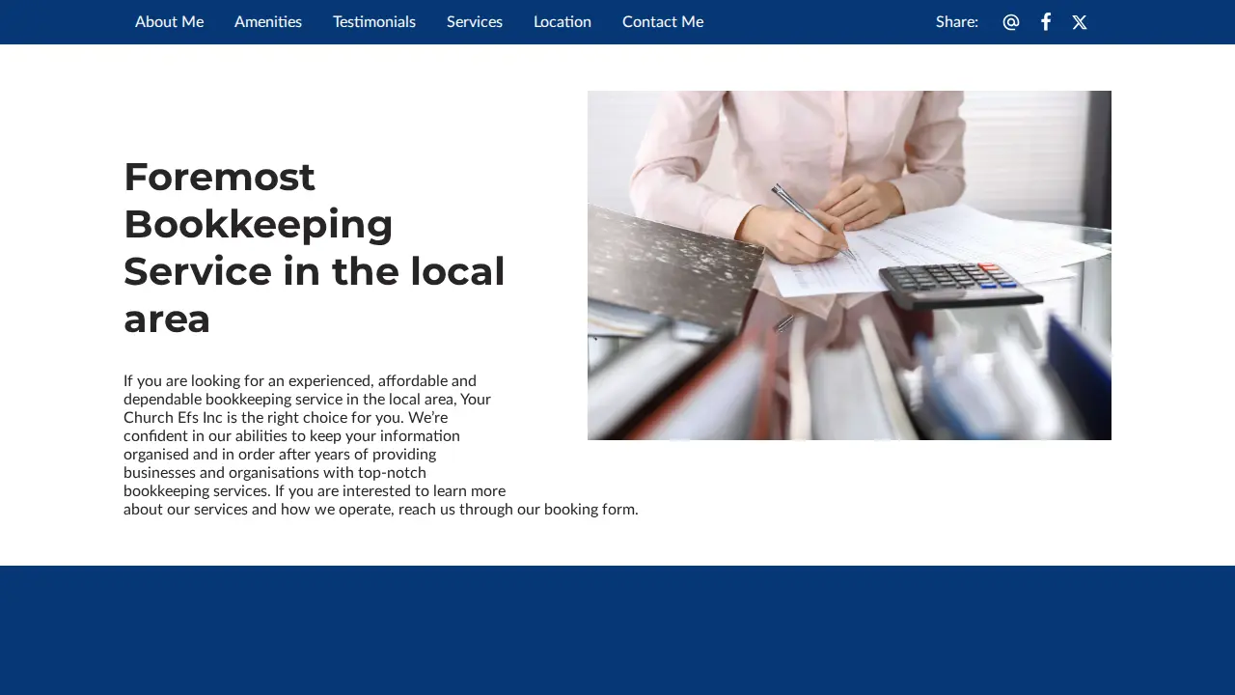The width and height of the screenshot is (1235, 695).
Task: Click the bookkeeper's hand writing in the photo
Action: (x=801, y=235)
